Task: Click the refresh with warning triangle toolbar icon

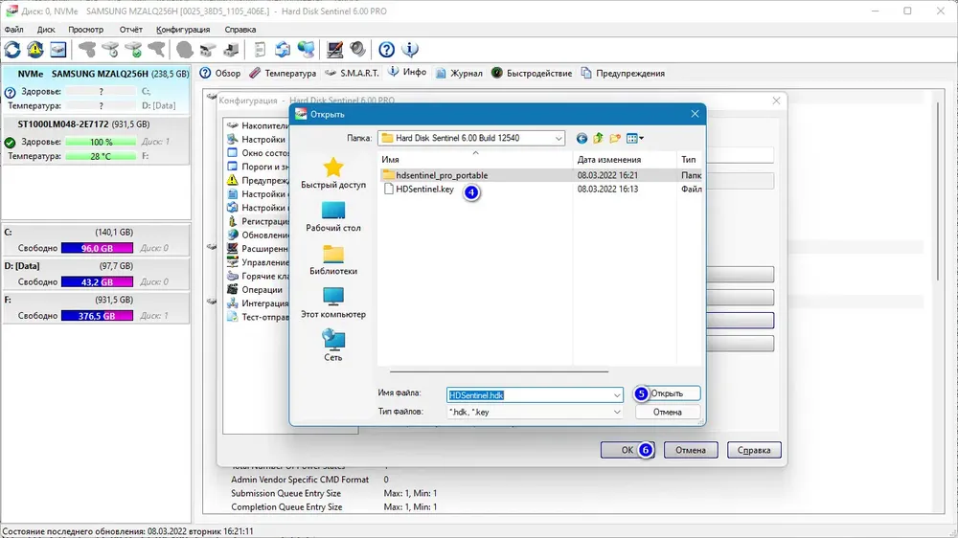Action: [34, 50]
